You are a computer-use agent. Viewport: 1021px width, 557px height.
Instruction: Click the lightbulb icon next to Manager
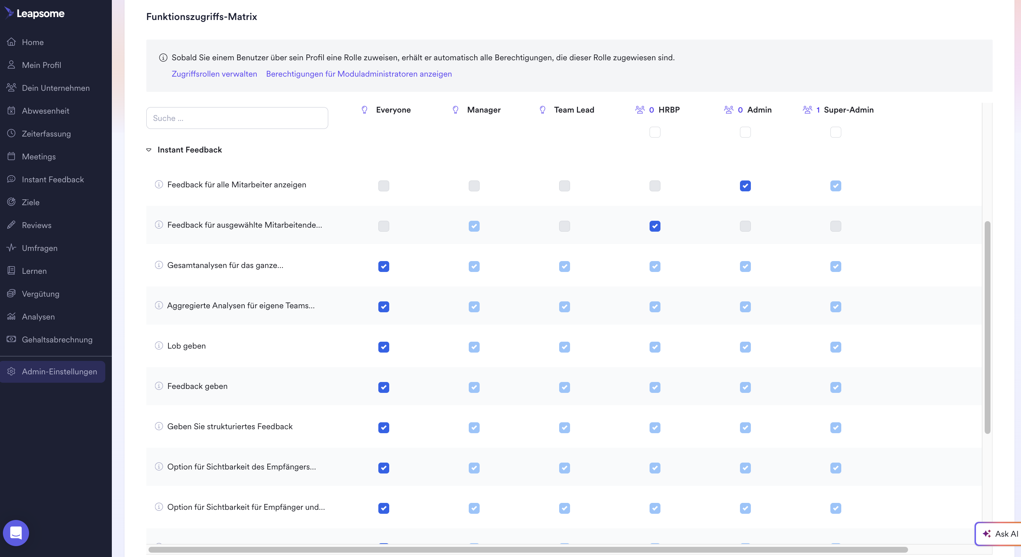[x=455, y=110]
